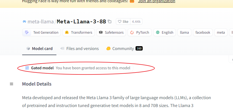233x110 pixels.
Task: Open the table of contents hamburger menu
Action: (11, 84)
